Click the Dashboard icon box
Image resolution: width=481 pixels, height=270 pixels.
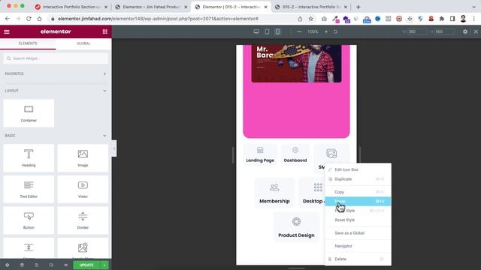click(295, 154)
